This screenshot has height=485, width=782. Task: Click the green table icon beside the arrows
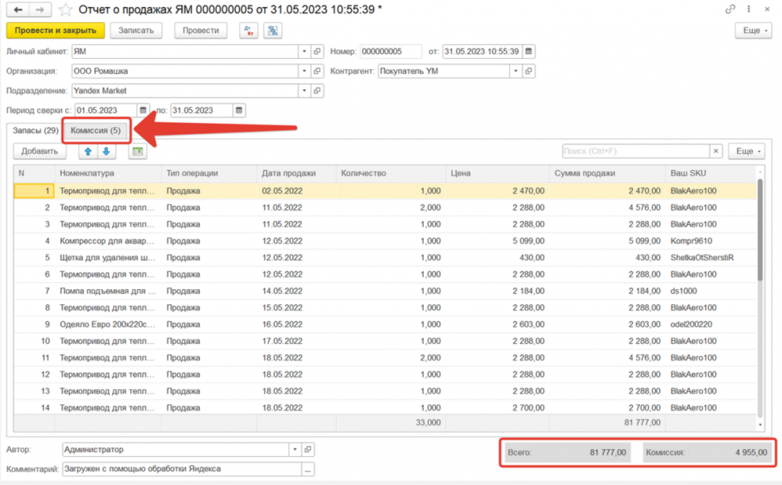[137, 152]
